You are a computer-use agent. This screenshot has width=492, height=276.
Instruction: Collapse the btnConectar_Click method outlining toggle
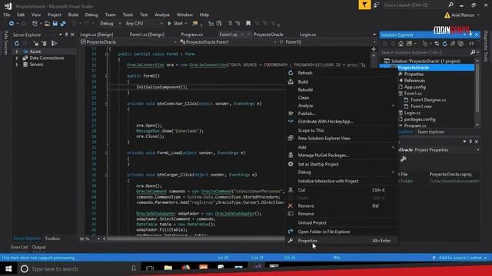(107, 103)
